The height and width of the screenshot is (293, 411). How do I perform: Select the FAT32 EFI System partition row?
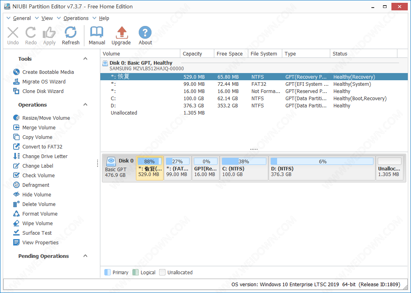(x=254, y=84)
